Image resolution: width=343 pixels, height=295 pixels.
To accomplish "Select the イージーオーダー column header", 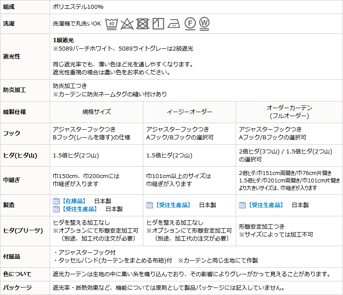I will point(190,112).
